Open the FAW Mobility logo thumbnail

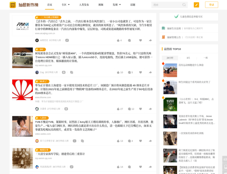(x=22, y=26)
